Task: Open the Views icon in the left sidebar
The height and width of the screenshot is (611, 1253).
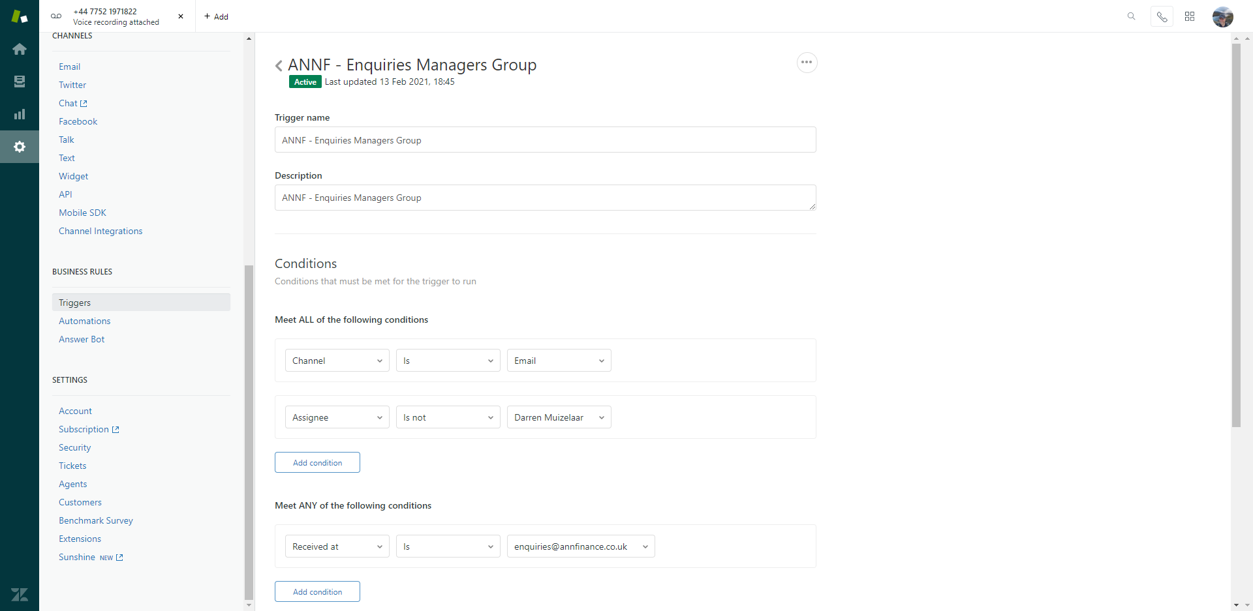Action: [20, 82]
